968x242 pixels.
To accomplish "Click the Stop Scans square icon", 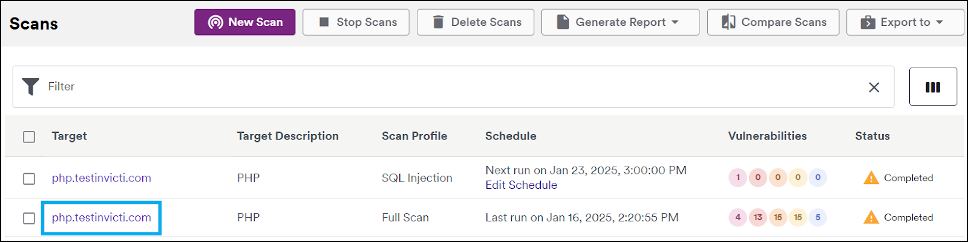I will 324,22.
